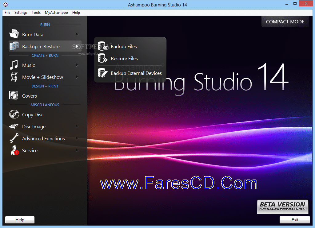Maximize the Ashampoo Burning Studio window
This screenshot has height=228, width=315.
tap(295, 4)
